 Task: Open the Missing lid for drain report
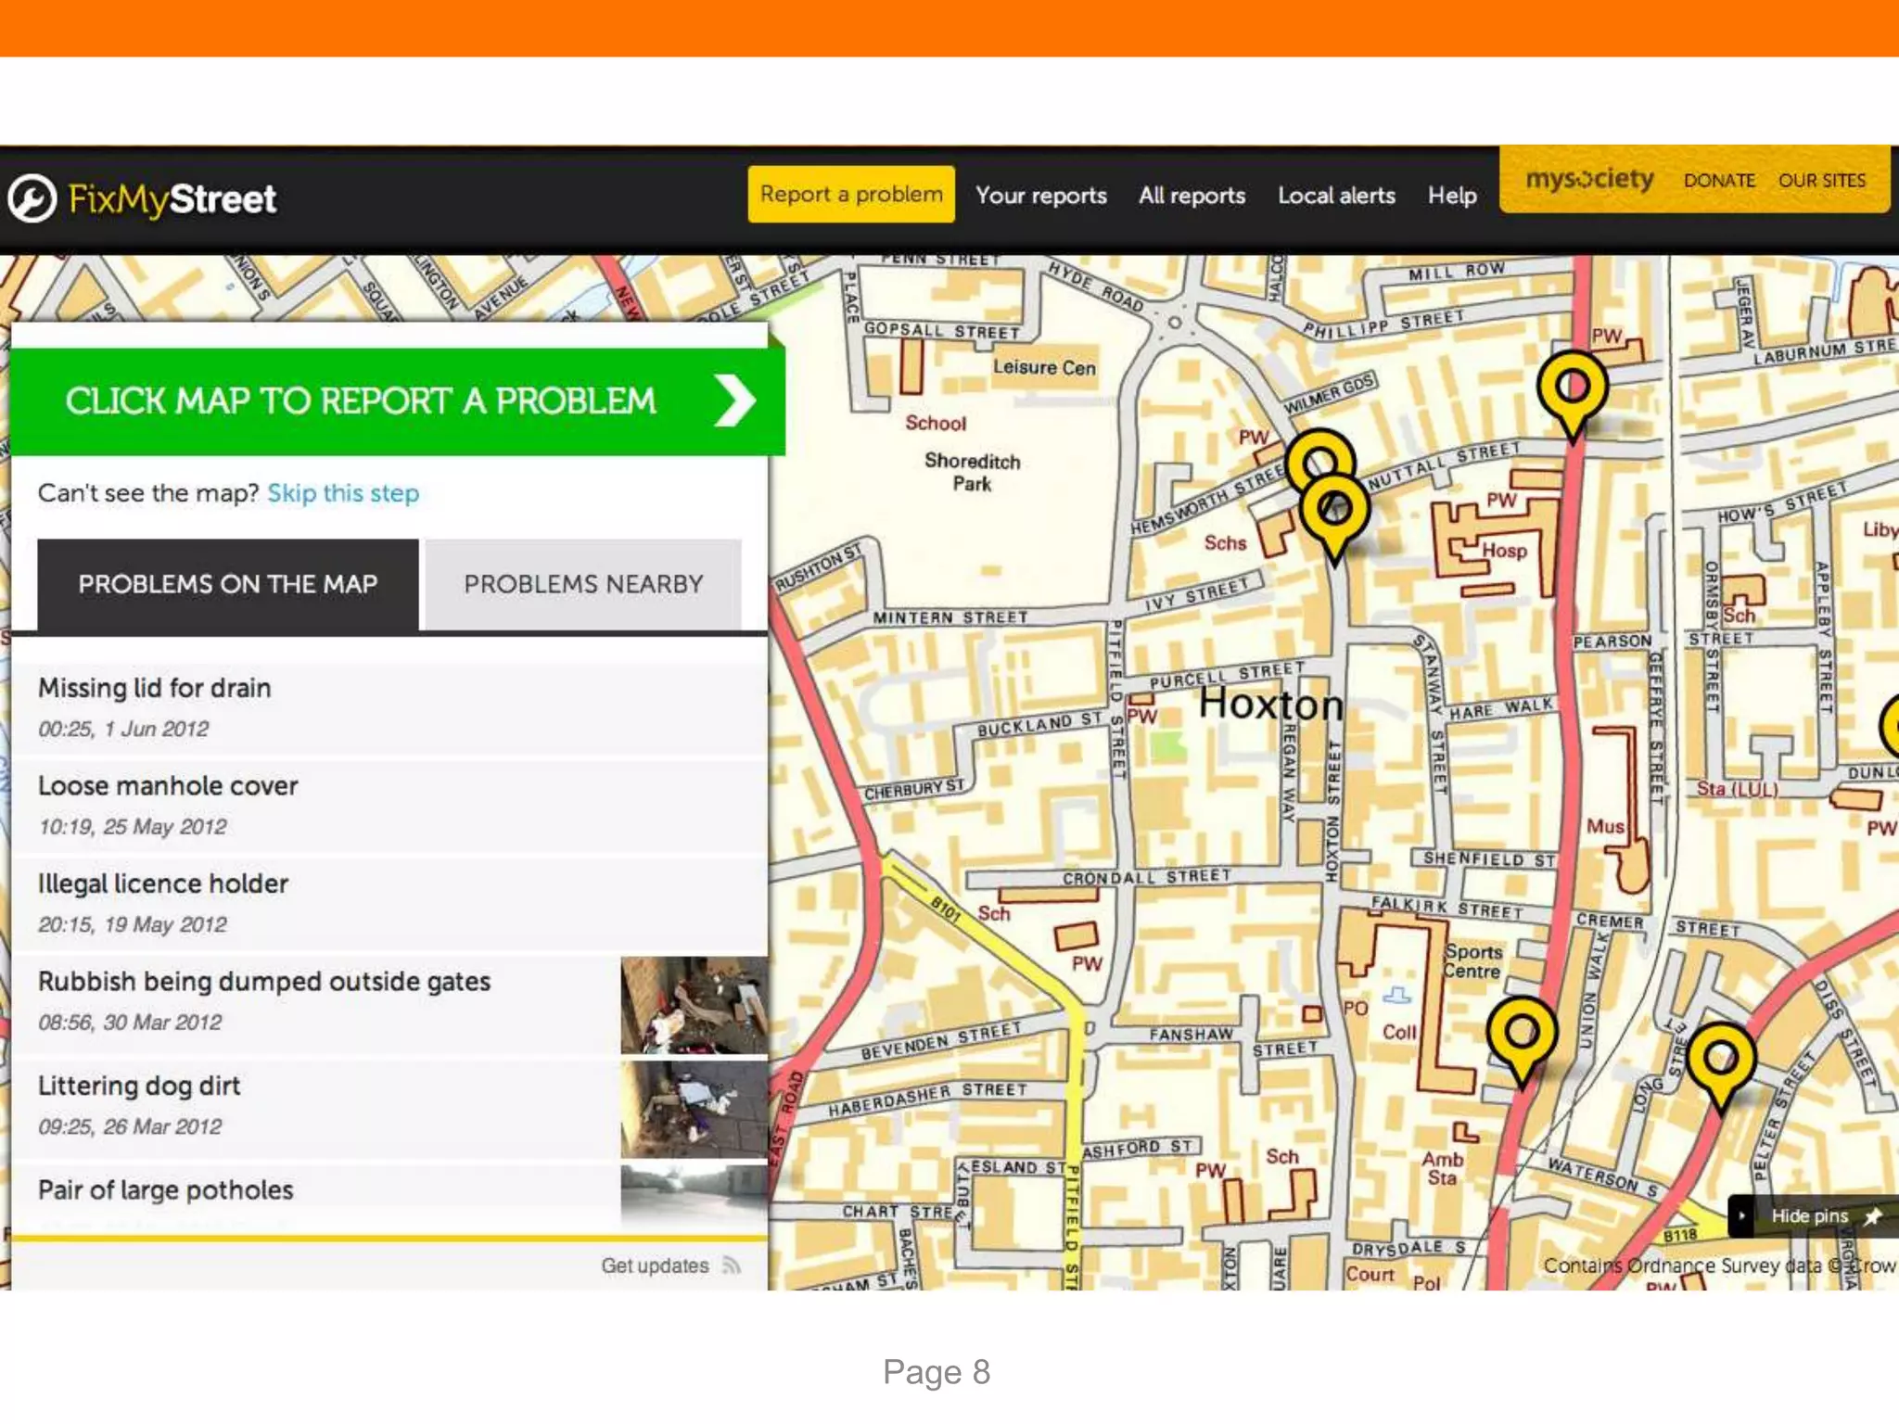tap(155, 688)
